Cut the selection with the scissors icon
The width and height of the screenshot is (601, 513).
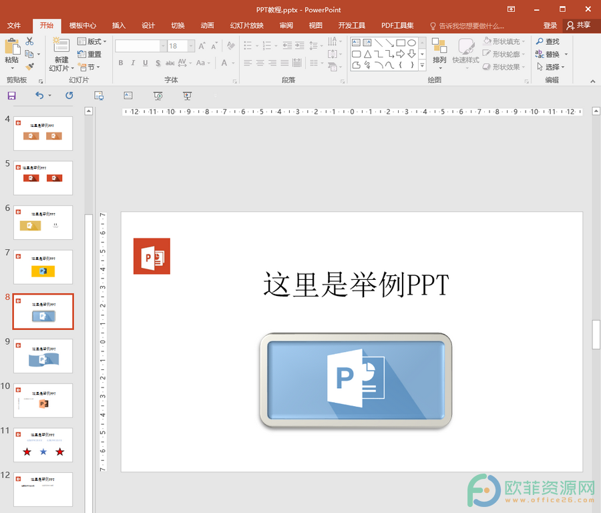(x=29, y=41)
